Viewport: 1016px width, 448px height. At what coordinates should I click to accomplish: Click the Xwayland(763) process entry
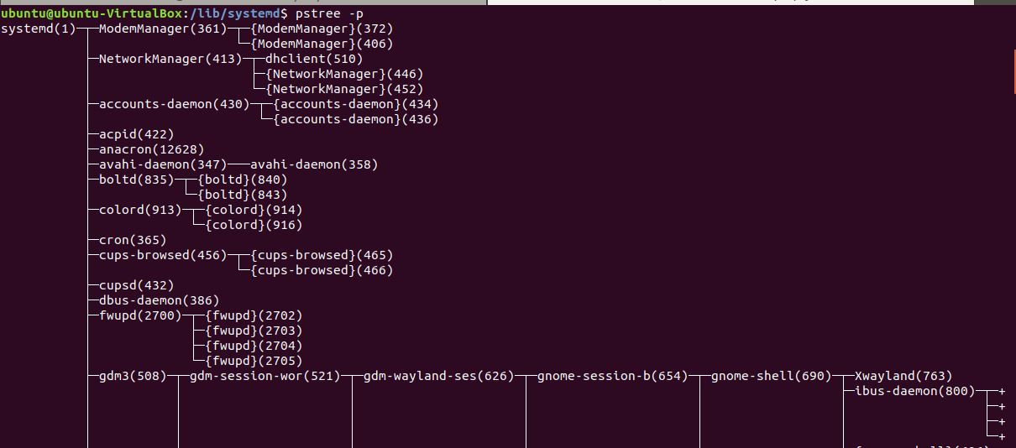[903, 376]
